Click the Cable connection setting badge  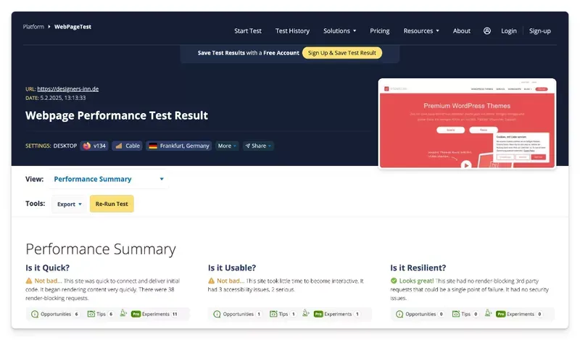click(x=128, y=146)
